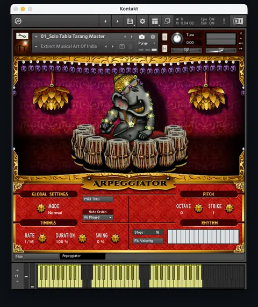The image size is (258, 307).
Task: Click the '0 %' swing value text
Action: pos(101,242)
